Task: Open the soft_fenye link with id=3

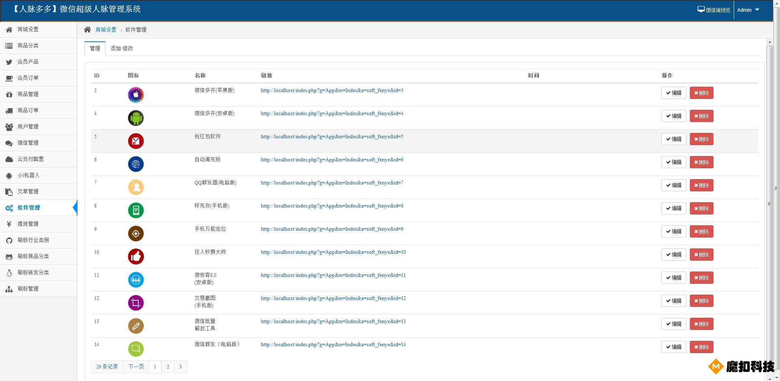Action: click(x=332, y=90)
